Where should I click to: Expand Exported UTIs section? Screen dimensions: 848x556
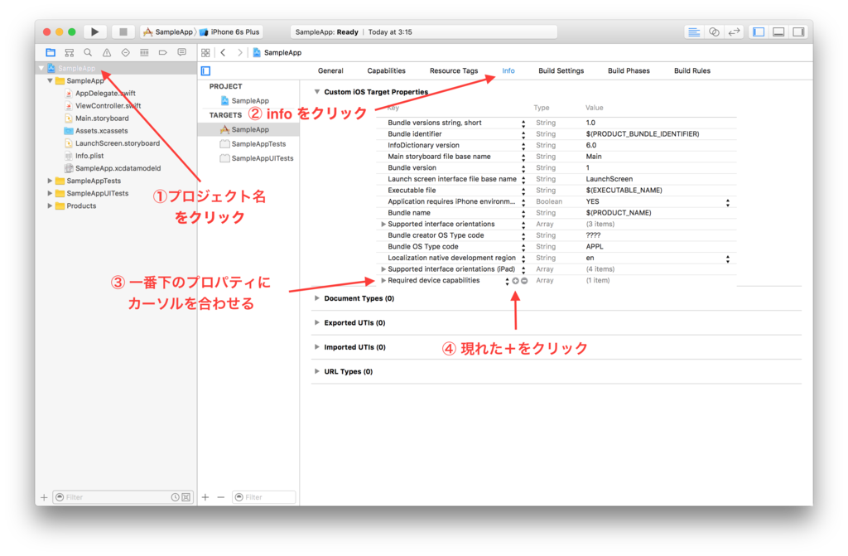click(x=317, y=322)
